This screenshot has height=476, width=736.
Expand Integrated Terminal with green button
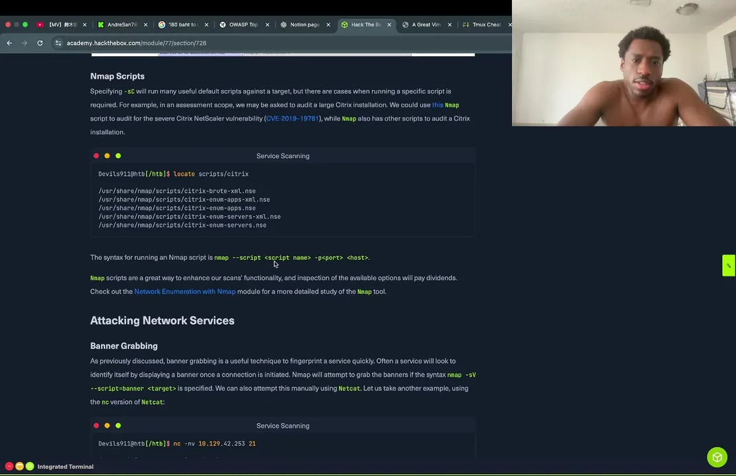click(x=30, y=466)
